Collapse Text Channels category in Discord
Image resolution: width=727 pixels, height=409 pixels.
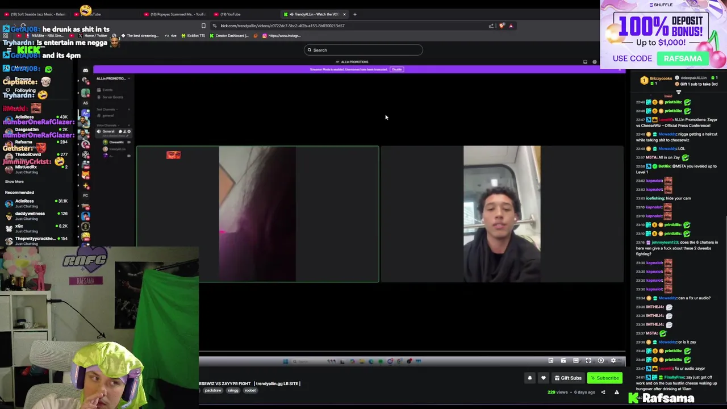click(106, 109)
